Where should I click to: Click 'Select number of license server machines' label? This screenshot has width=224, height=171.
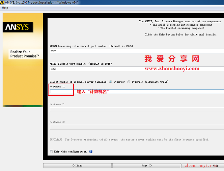coord(78,82)
